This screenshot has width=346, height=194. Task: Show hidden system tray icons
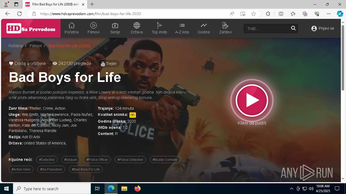(291, 189)
